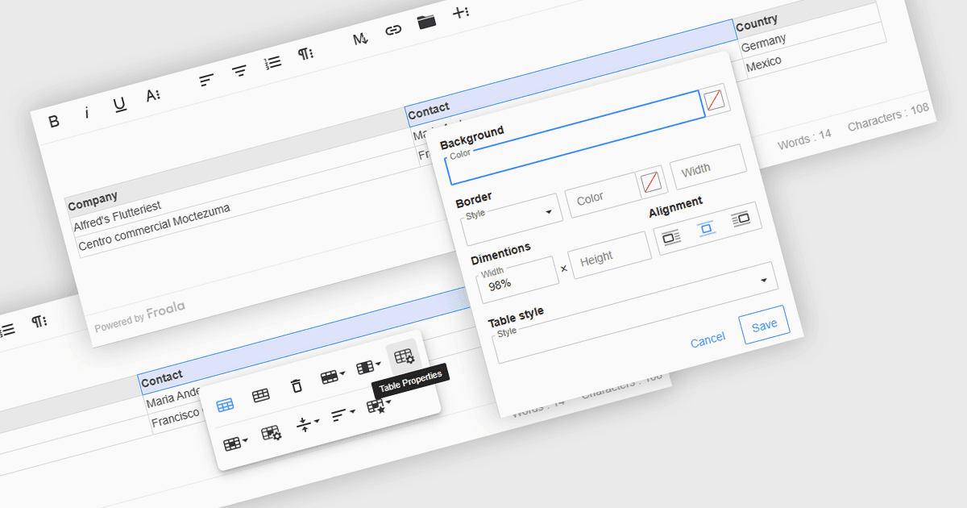Toggle Bold formatting in the top toolbar

(54, 121)
